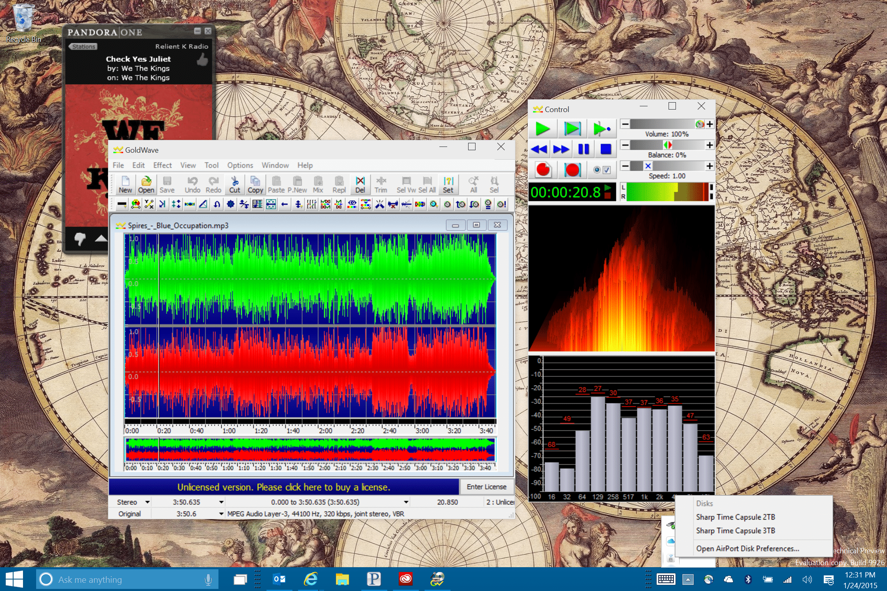Image resolution: width=887 pixels, height=591 pixels.
Task: Click the 2:00 mark on the timeline
Action: point(325,431)
